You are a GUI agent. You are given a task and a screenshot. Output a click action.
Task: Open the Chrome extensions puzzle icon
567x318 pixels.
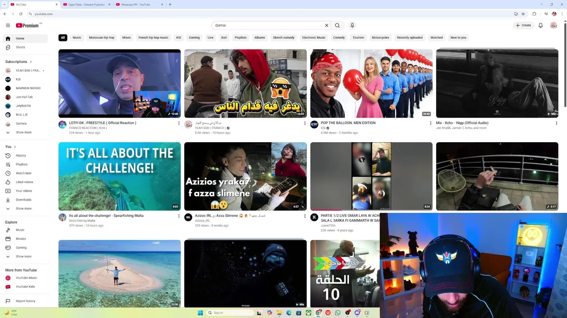[534, 14]
